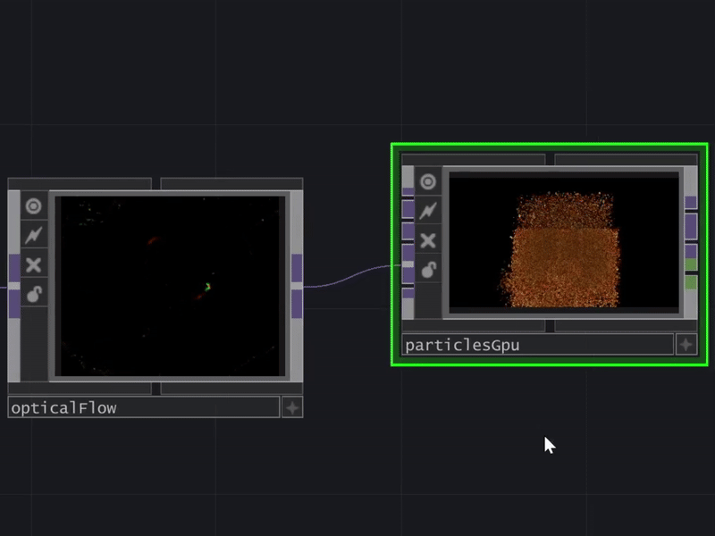Bypass opticalFlow using its X flag
This screenshot has height=536, width=715.
tap(34, 265)
